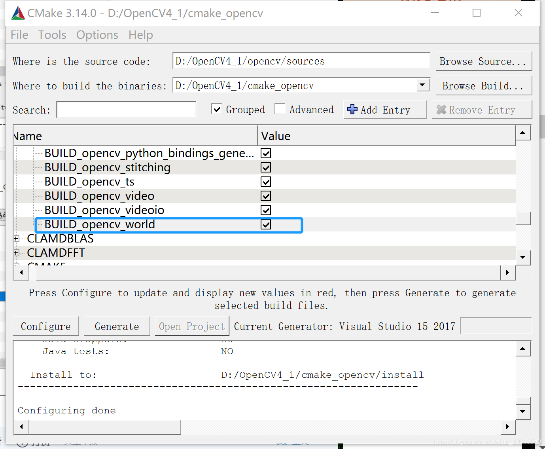This screenshot has width=545, height=449.
Task: Select the BUILD_opencv_python_bindings_gene... row name
Action: [x=149, y=153]
